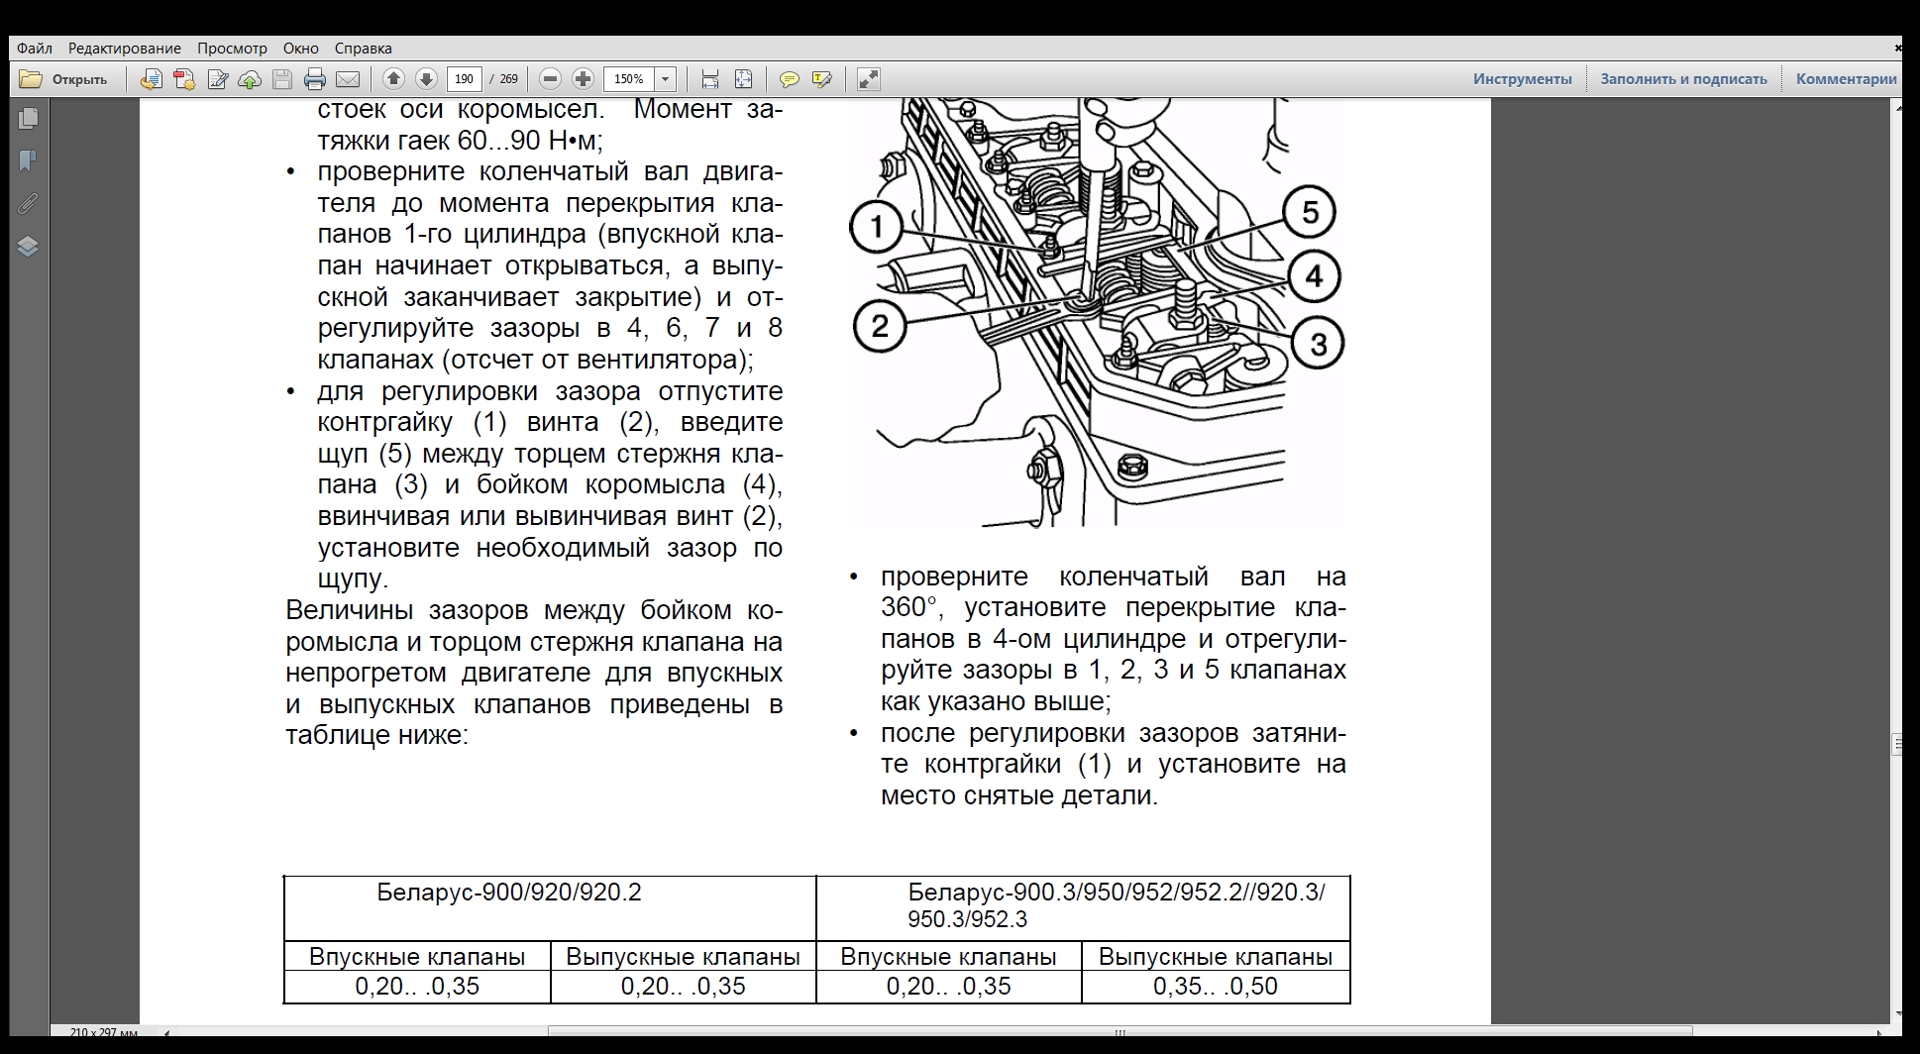Click the page number input field
The width and height of the screenshot is (1920, 1054).
(x=464, y=79)
